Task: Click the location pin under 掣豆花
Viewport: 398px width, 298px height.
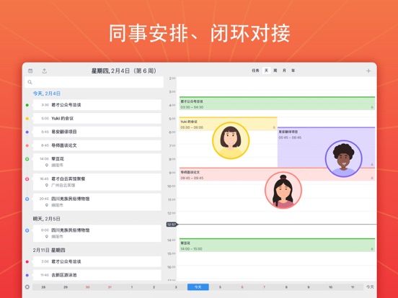Action: (47, 166)
